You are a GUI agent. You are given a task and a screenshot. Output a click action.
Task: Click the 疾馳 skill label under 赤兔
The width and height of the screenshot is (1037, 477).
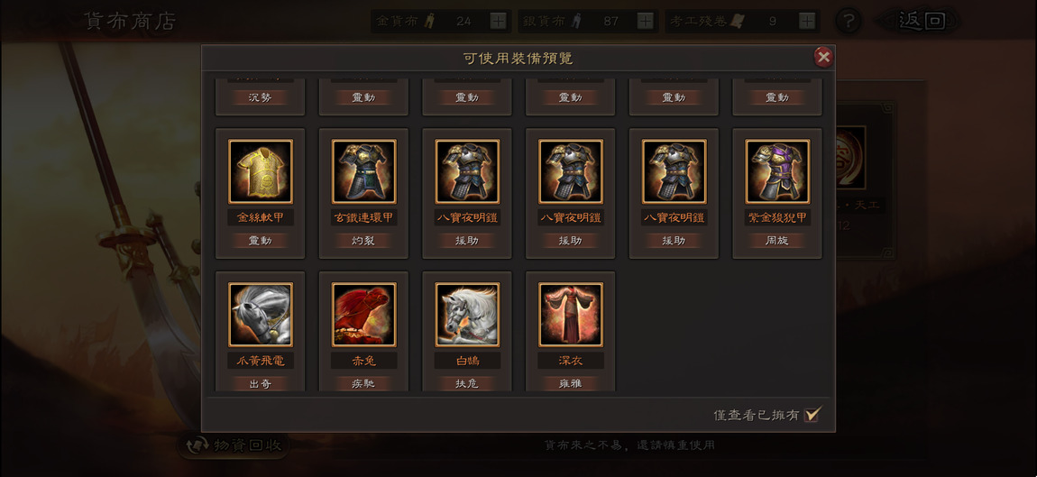pos(363,384)
